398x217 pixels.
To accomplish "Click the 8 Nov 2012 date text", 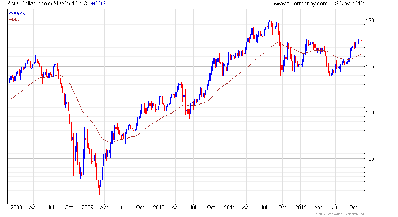I will click(x=349, y=4).
